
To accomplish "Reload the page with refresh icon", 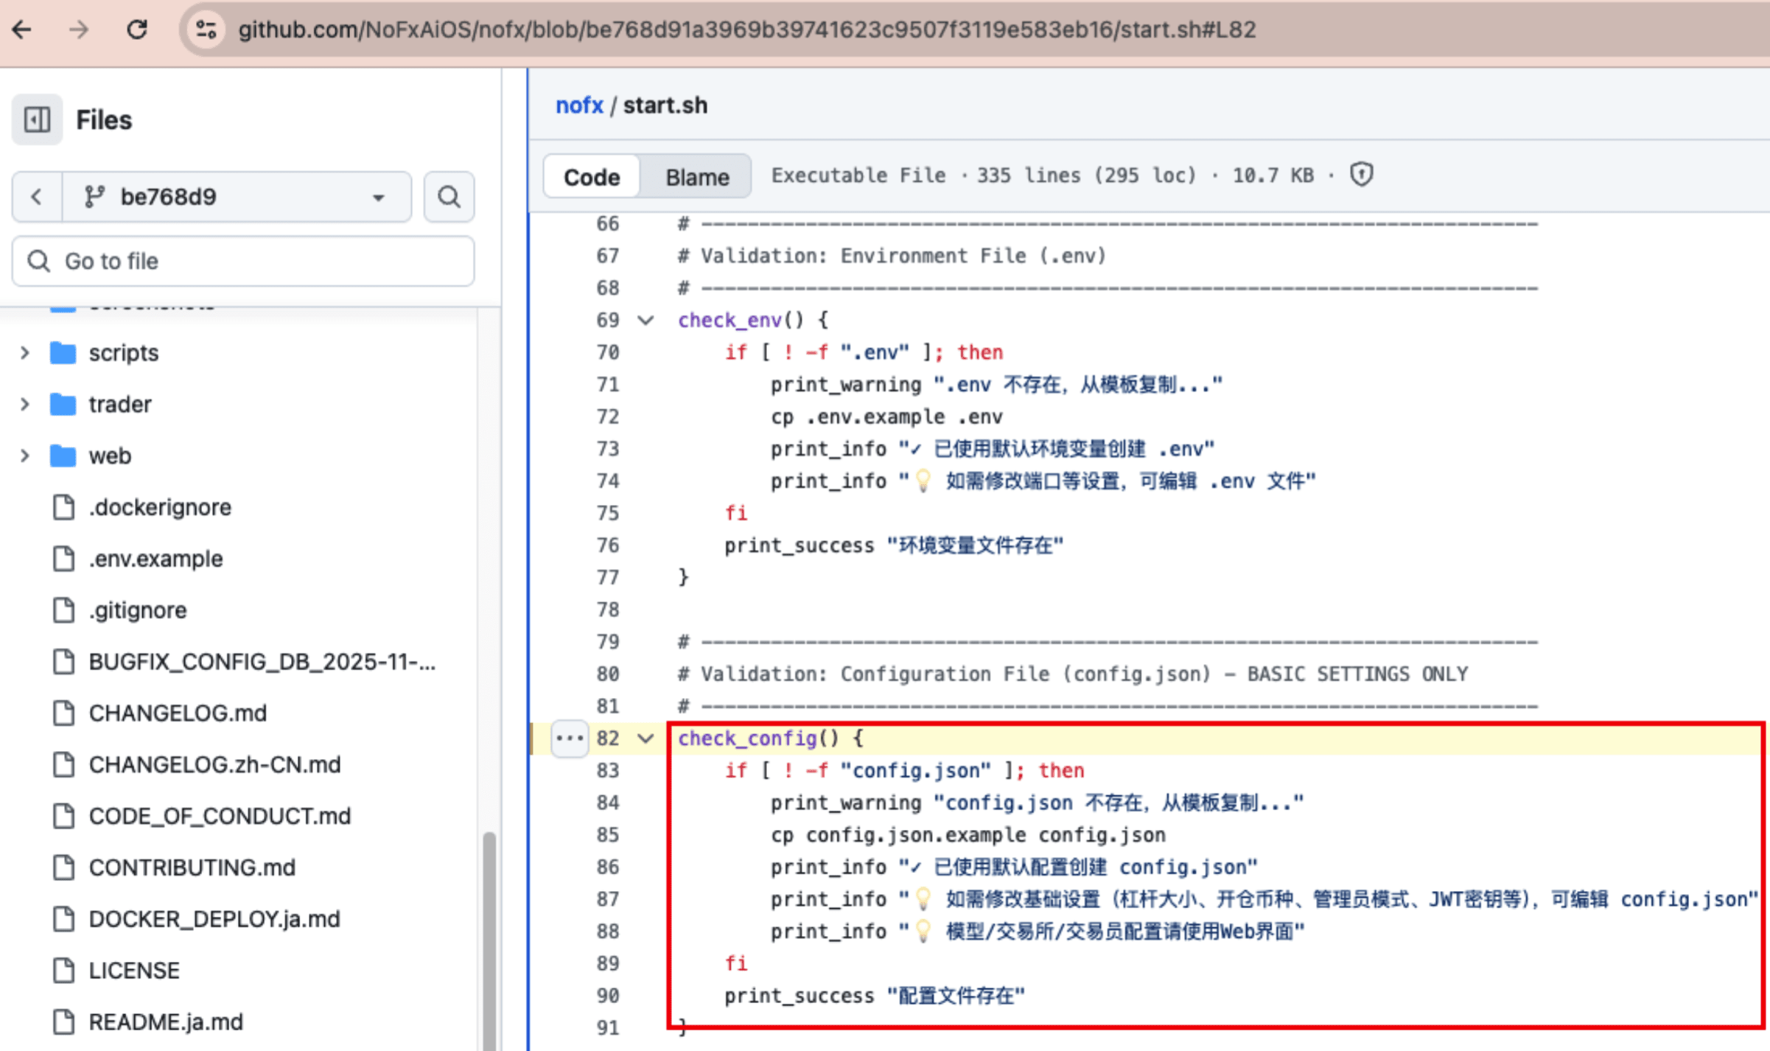I will (137, 29).
